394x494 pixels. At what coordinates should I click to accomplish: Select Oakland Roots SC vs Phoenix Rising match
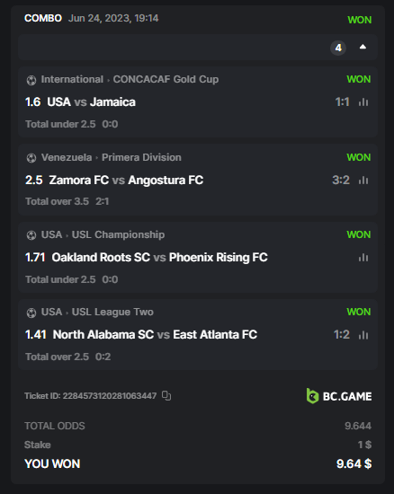pos(159,258)
